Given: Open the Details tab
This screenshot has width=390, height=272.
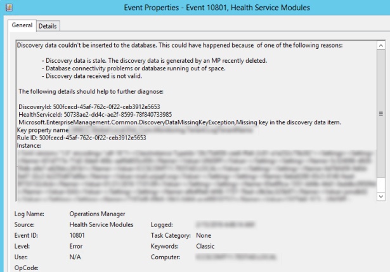Looking at the screenshot, I should click(x=48, y=26).
